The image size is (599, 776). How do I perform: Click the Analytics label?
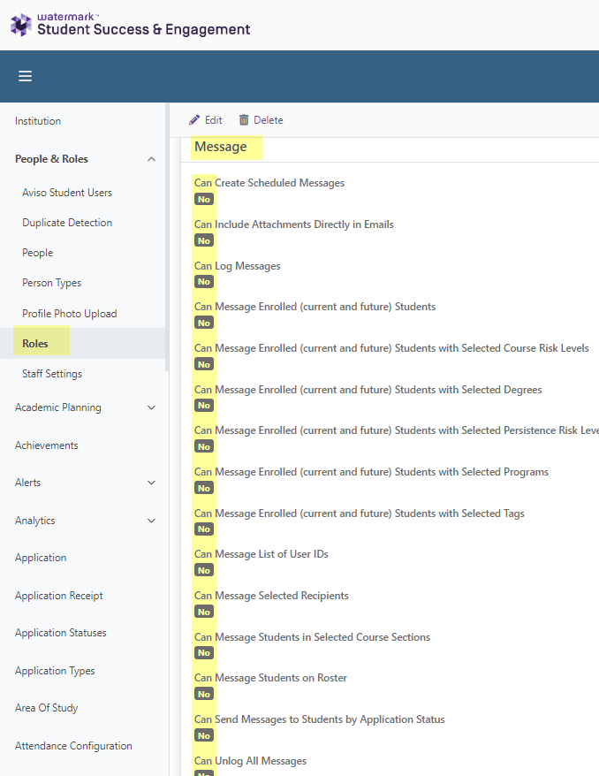(x=35, y=521)
